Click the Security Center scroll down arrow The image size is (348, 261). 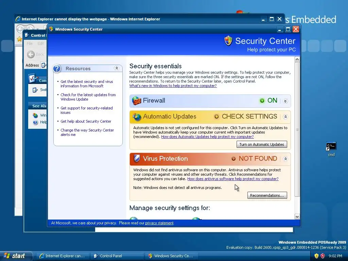(x=297, y=217)
